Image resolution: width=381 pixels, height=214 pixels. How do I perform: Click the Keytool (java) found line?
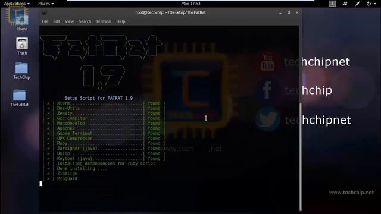click(104, 159)
